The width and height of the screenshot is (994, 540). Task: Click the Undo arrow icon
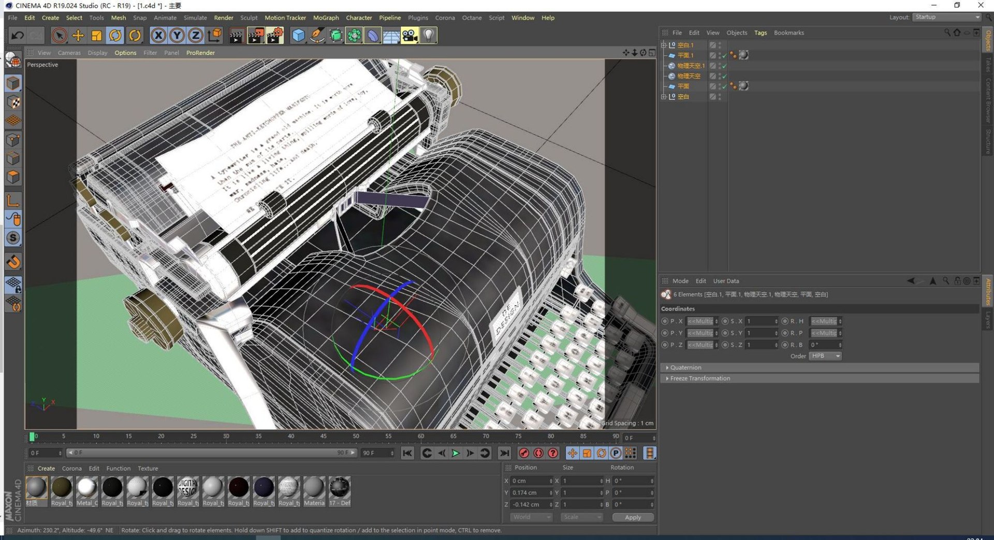coord(17,35)
